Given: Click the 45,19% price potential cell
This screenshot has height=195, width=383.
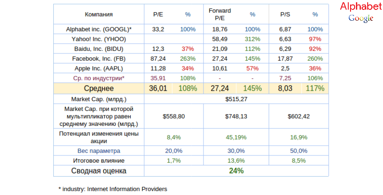Looking at the screenshot, I should (x=236, y=137).
